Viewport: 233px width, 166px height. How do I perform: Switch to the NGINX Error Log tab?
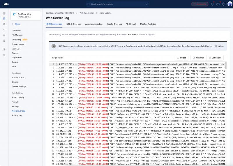[74, 24]
